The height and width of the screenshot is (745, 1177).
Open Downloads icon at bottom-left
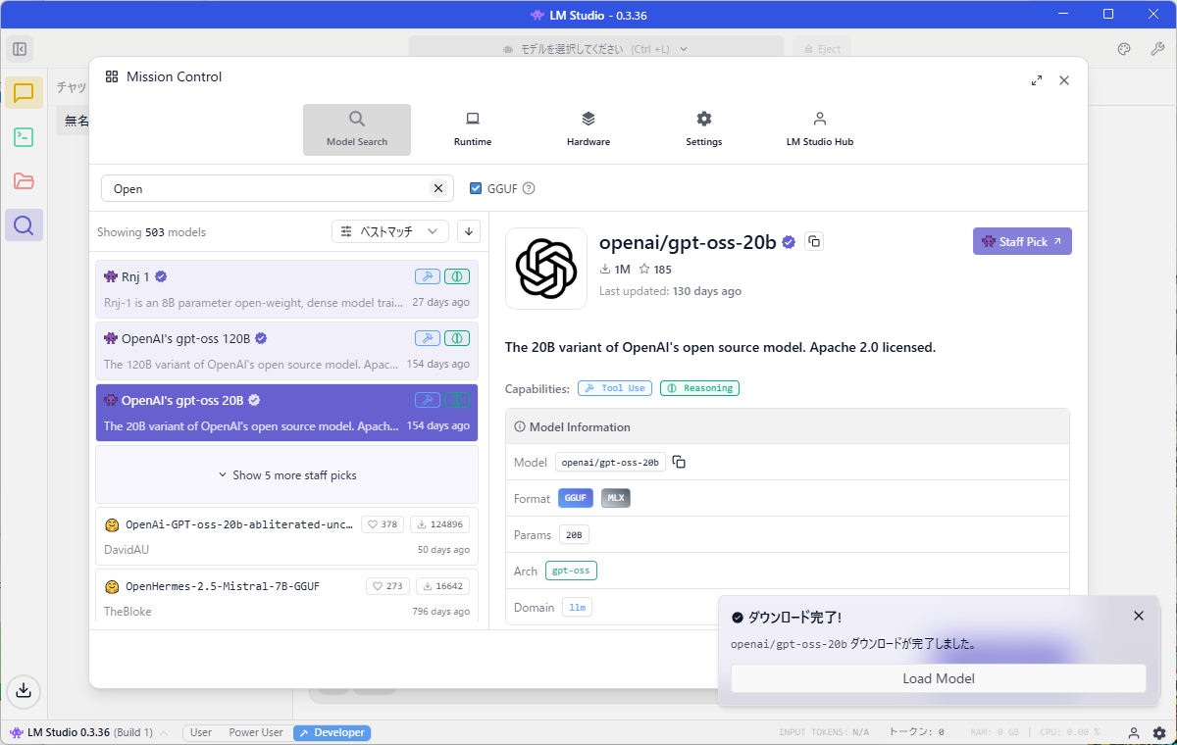[24, 690]
